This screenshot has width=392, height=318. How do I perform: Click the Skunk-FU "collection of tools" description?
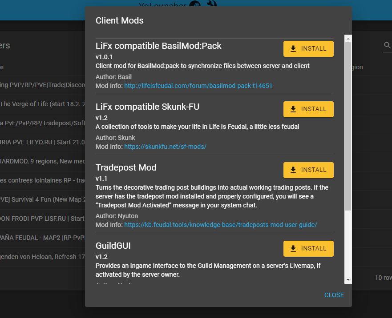pyautogui.click(x=197, y=127)
